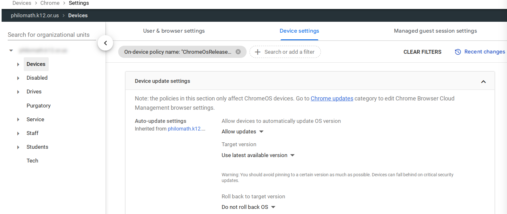
Task: Expand the Disabled organizational unit
Action: point(18,78)
